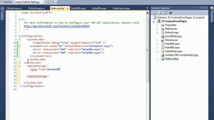214x120 pixels.
Task: Click the second publish toolbar icon
Action: coord(52,2)
